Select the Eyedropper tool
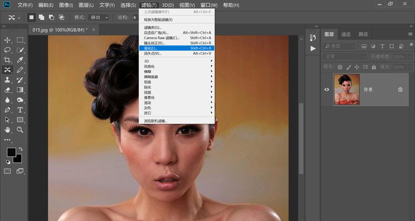This screenshot has width=415, height=221. tap(20, 60)
